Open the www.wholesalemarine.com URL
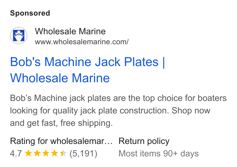 82,42
